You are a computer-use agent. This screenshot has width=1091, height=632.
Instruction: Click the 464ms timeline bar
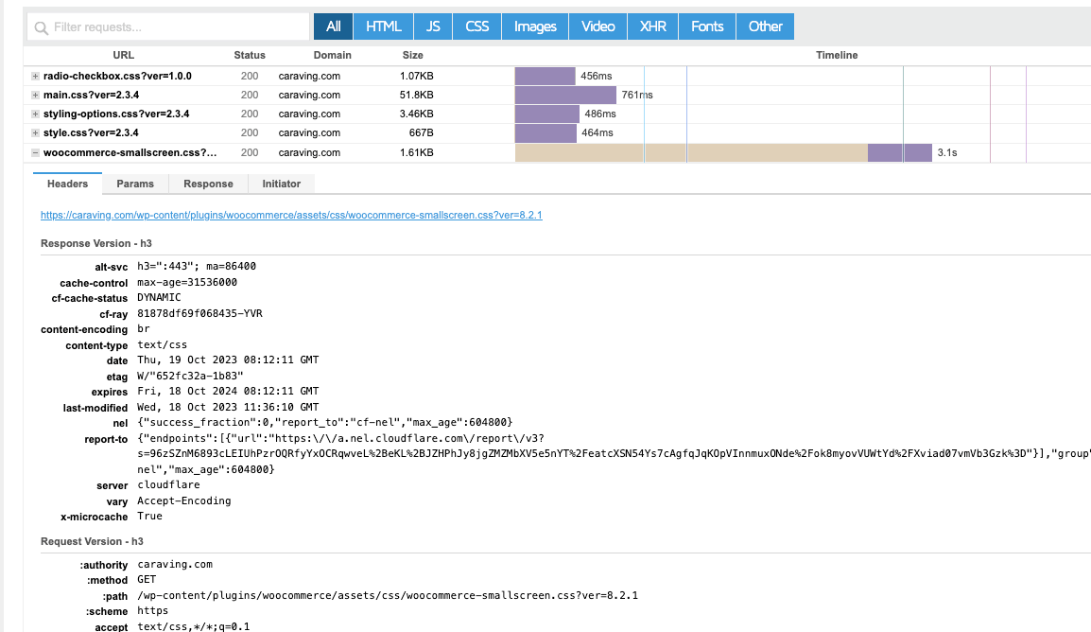[x=545, y=132]
